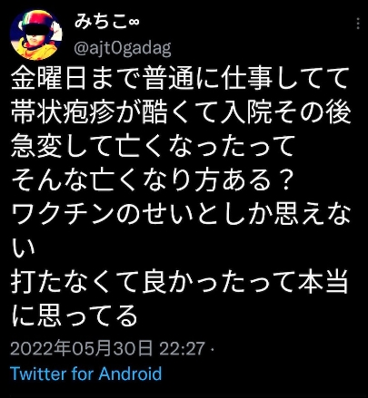This screenshot has width=368, height=398.
Task: Select tweet line starting 金曜日まで普通に
Action: pyautogui.click(x=180, y=79)
